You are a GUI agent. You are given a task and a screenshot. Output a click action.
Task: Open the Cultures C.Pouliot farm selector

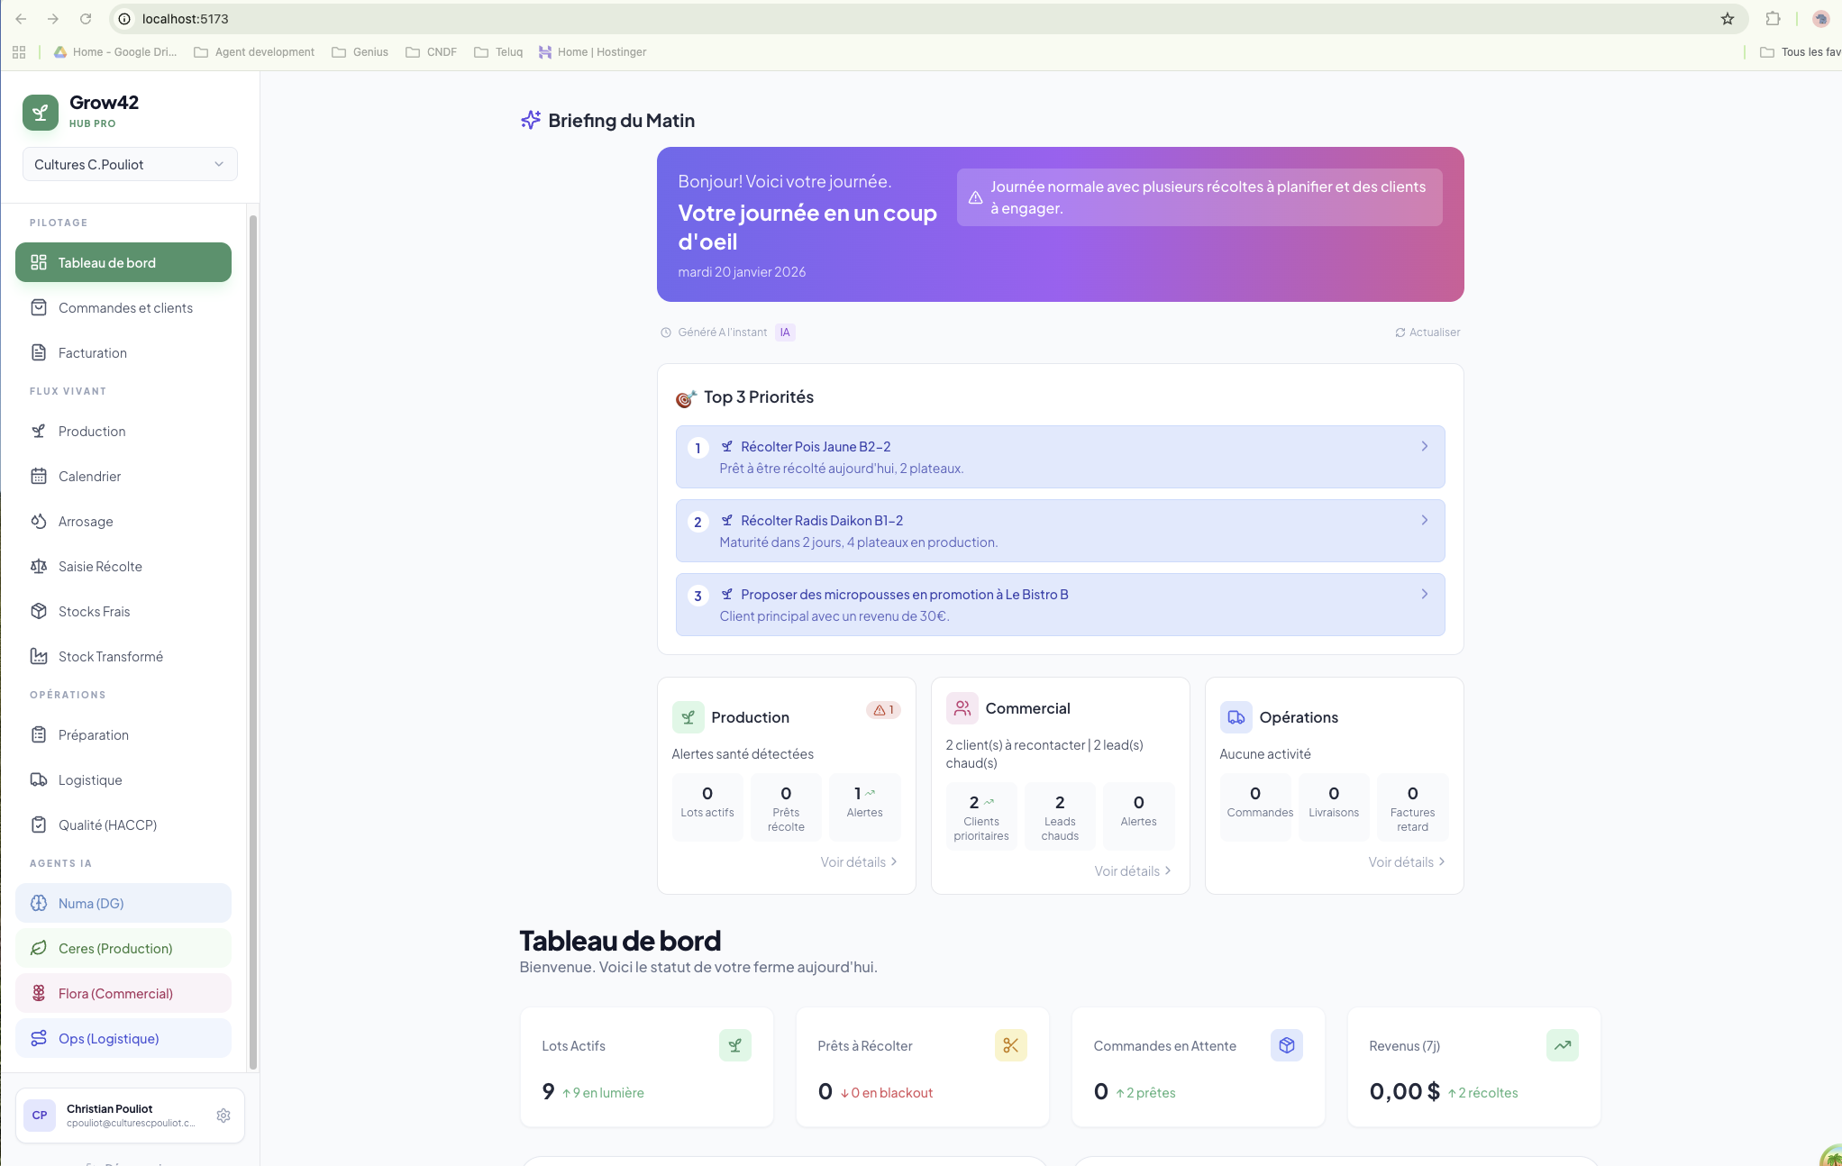coord(129,164)
